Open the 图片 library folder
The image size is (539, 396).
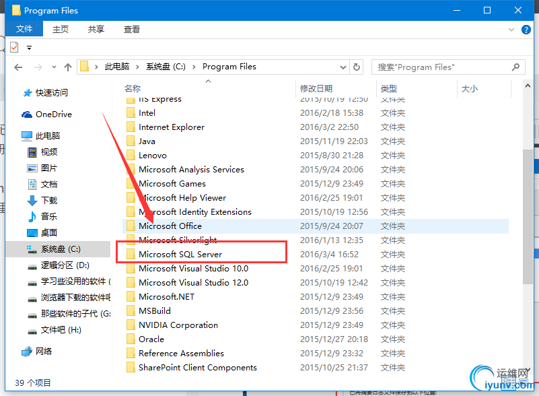pyautogui.click(x=42, y=168)
